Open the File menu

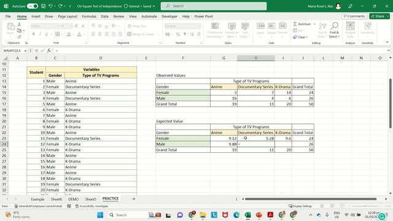click(x=8, y=17)
